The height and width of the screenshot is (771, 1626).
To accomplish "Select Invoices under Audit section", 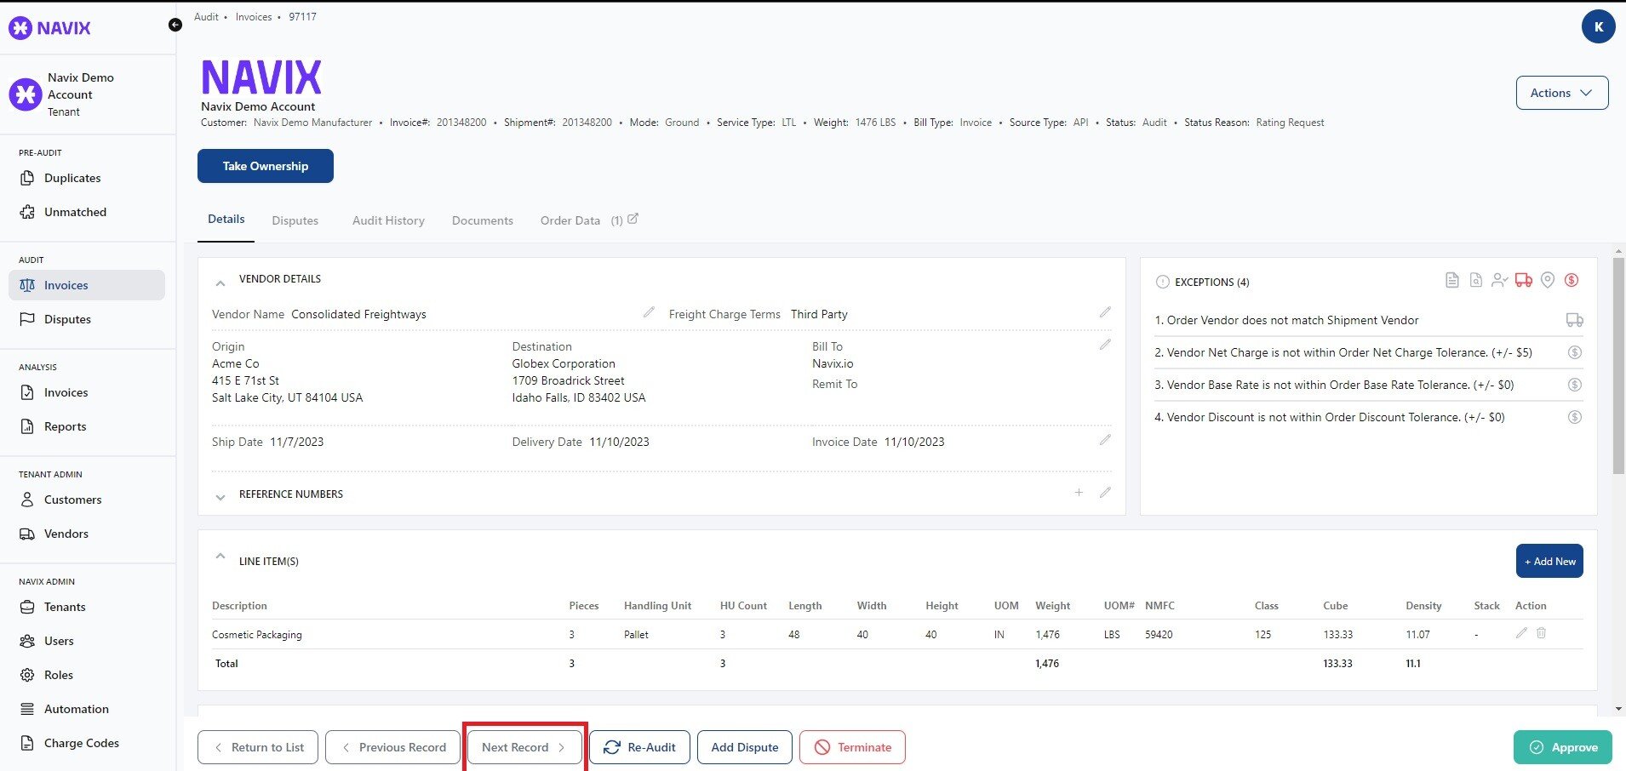I will coord(87,285).
